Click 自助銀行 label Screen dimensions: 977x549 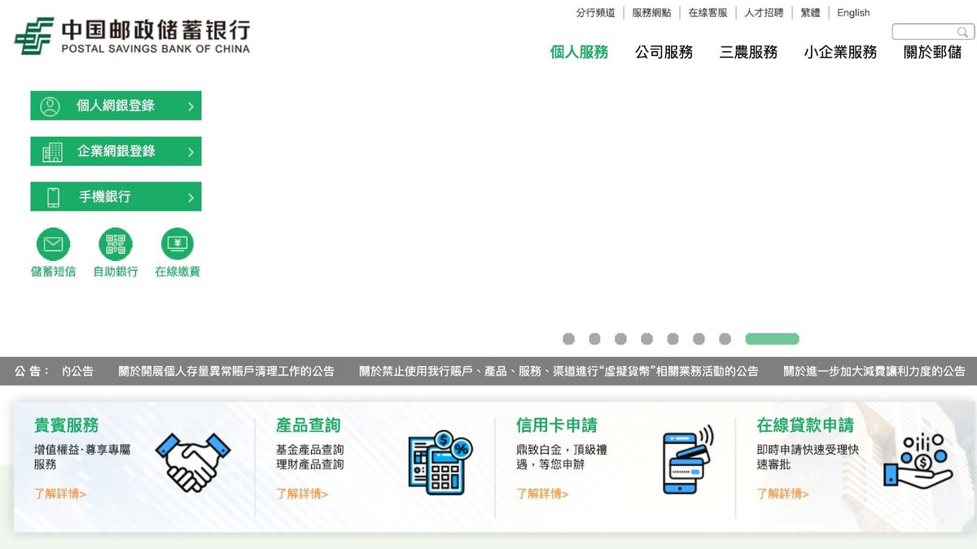click(116, 272)
